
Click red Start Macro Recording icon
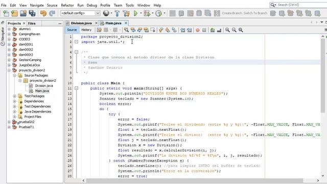tap(198, 30)
